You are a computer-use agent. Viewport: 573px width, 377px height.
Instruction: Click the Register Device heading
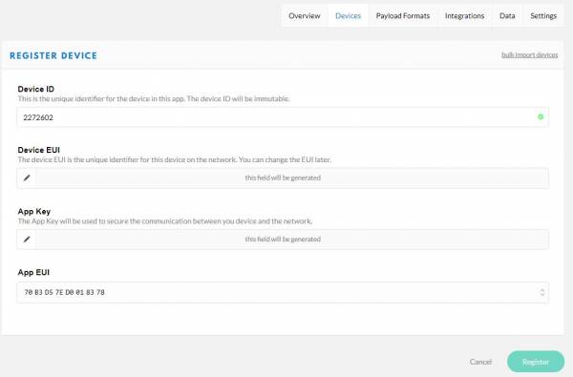click(53, 55)
